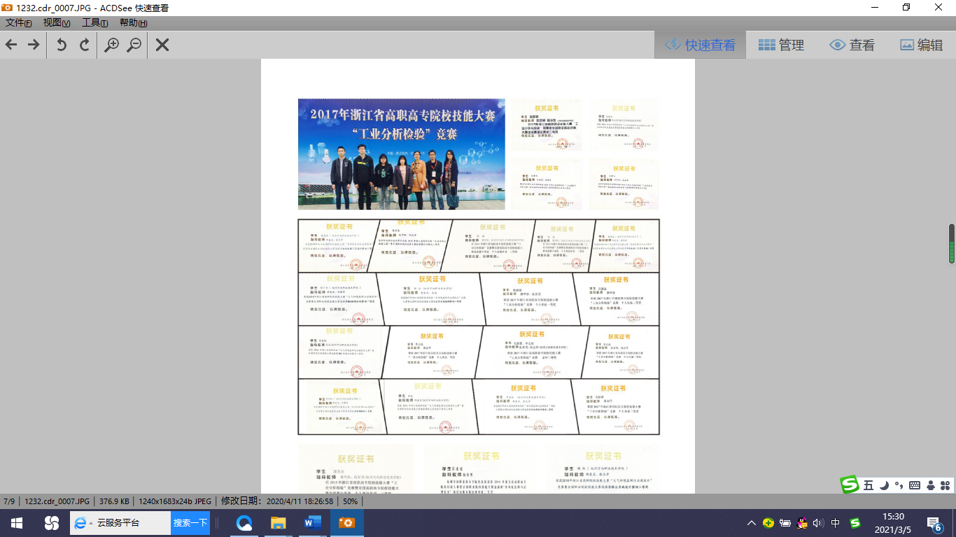Expand the hidden system tray icons chevron

[752, 523]
